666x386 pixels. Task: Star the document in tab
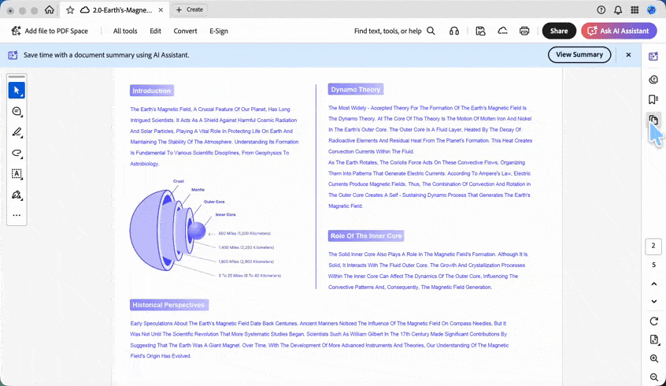(70, 9)
